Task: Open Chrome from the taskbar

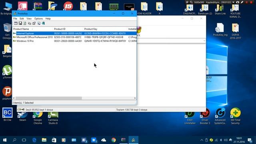Action: coord(114,140)
